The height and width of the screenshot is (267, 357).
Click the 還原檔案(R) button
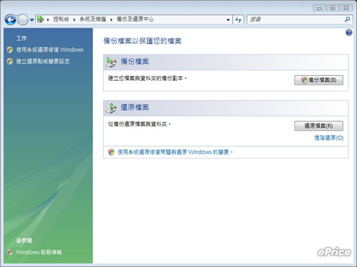click(x=319, y=126)
